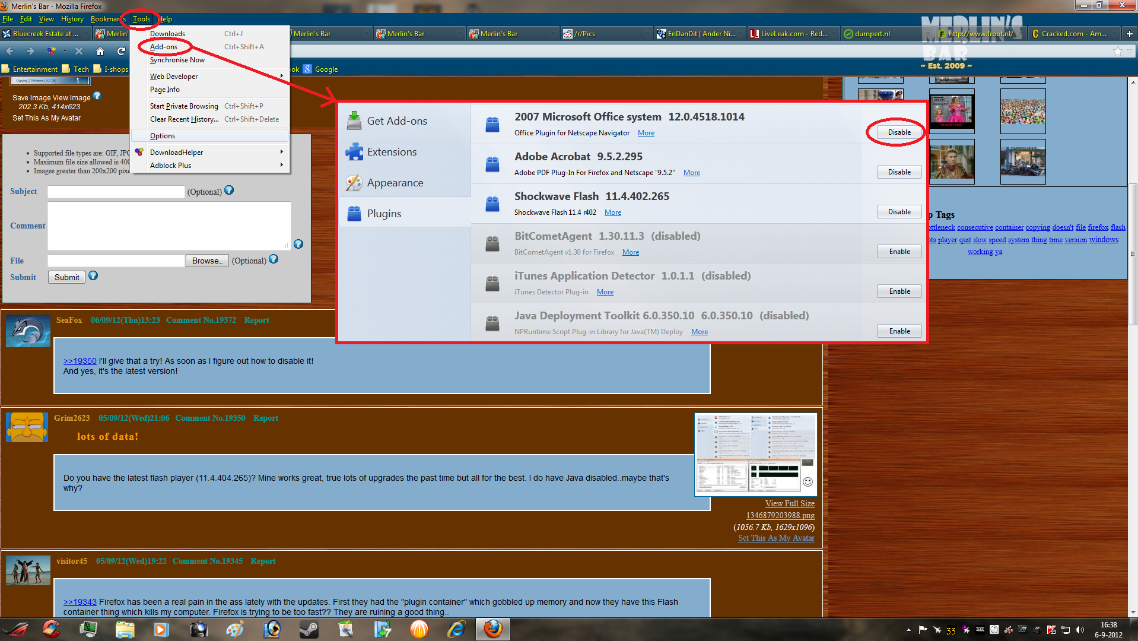1138x641 pixels.
Task: Open Windows Explorer from the taskbar
Action: (125, 629)
